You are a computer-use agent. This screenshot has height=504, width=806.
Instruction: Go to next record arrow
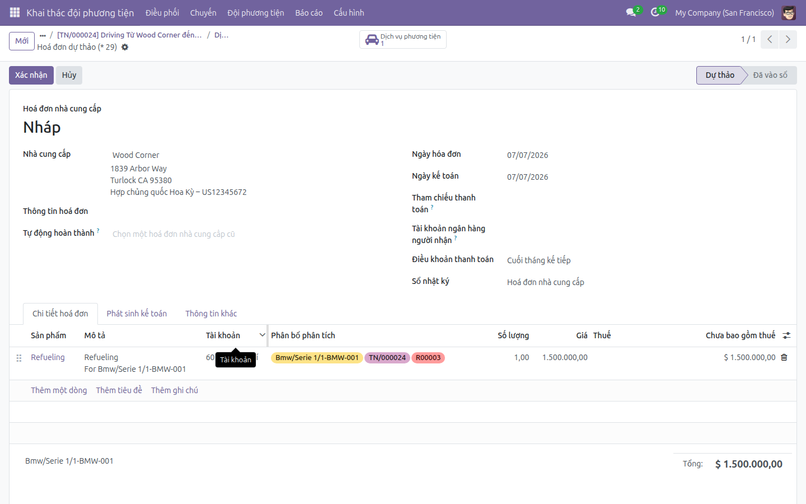[788, 39]
